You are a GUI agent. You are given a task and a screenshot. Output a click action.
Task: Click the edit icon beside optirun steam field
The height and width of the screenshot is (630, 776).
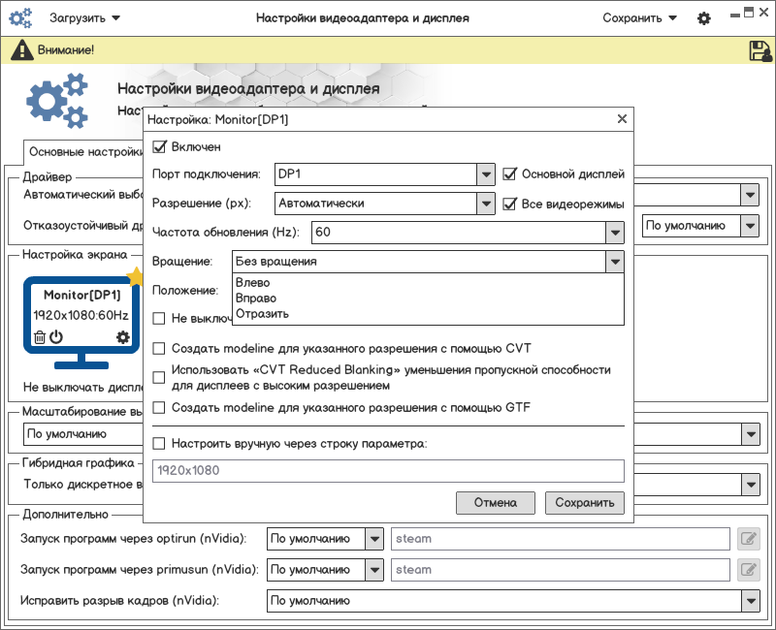[x=748, y=539]
